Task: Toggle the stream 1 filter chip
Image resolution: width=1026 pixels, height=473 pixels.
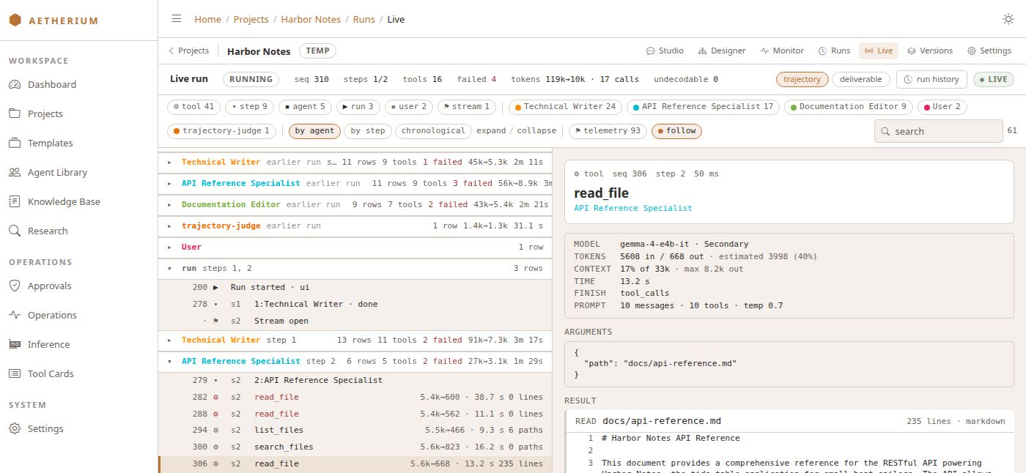Action: click(467, 107)
